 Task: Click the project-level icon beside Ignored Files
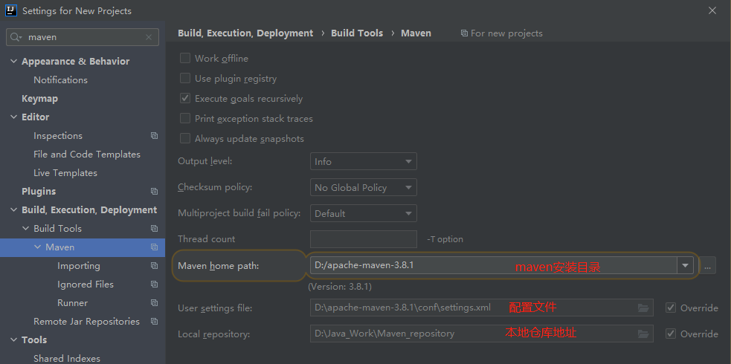(x=155, y=285)
